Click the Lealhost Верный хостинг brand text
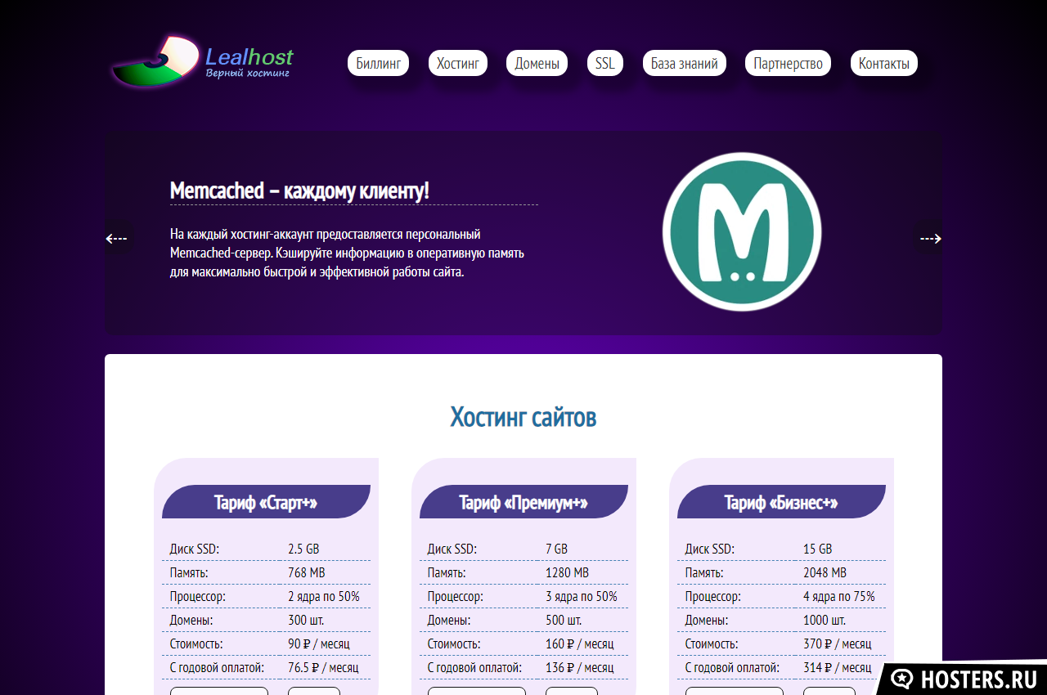 click(249, 63)
